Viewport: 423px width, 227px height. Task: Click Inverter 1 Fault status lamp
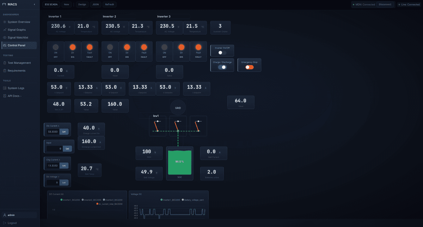90,47
